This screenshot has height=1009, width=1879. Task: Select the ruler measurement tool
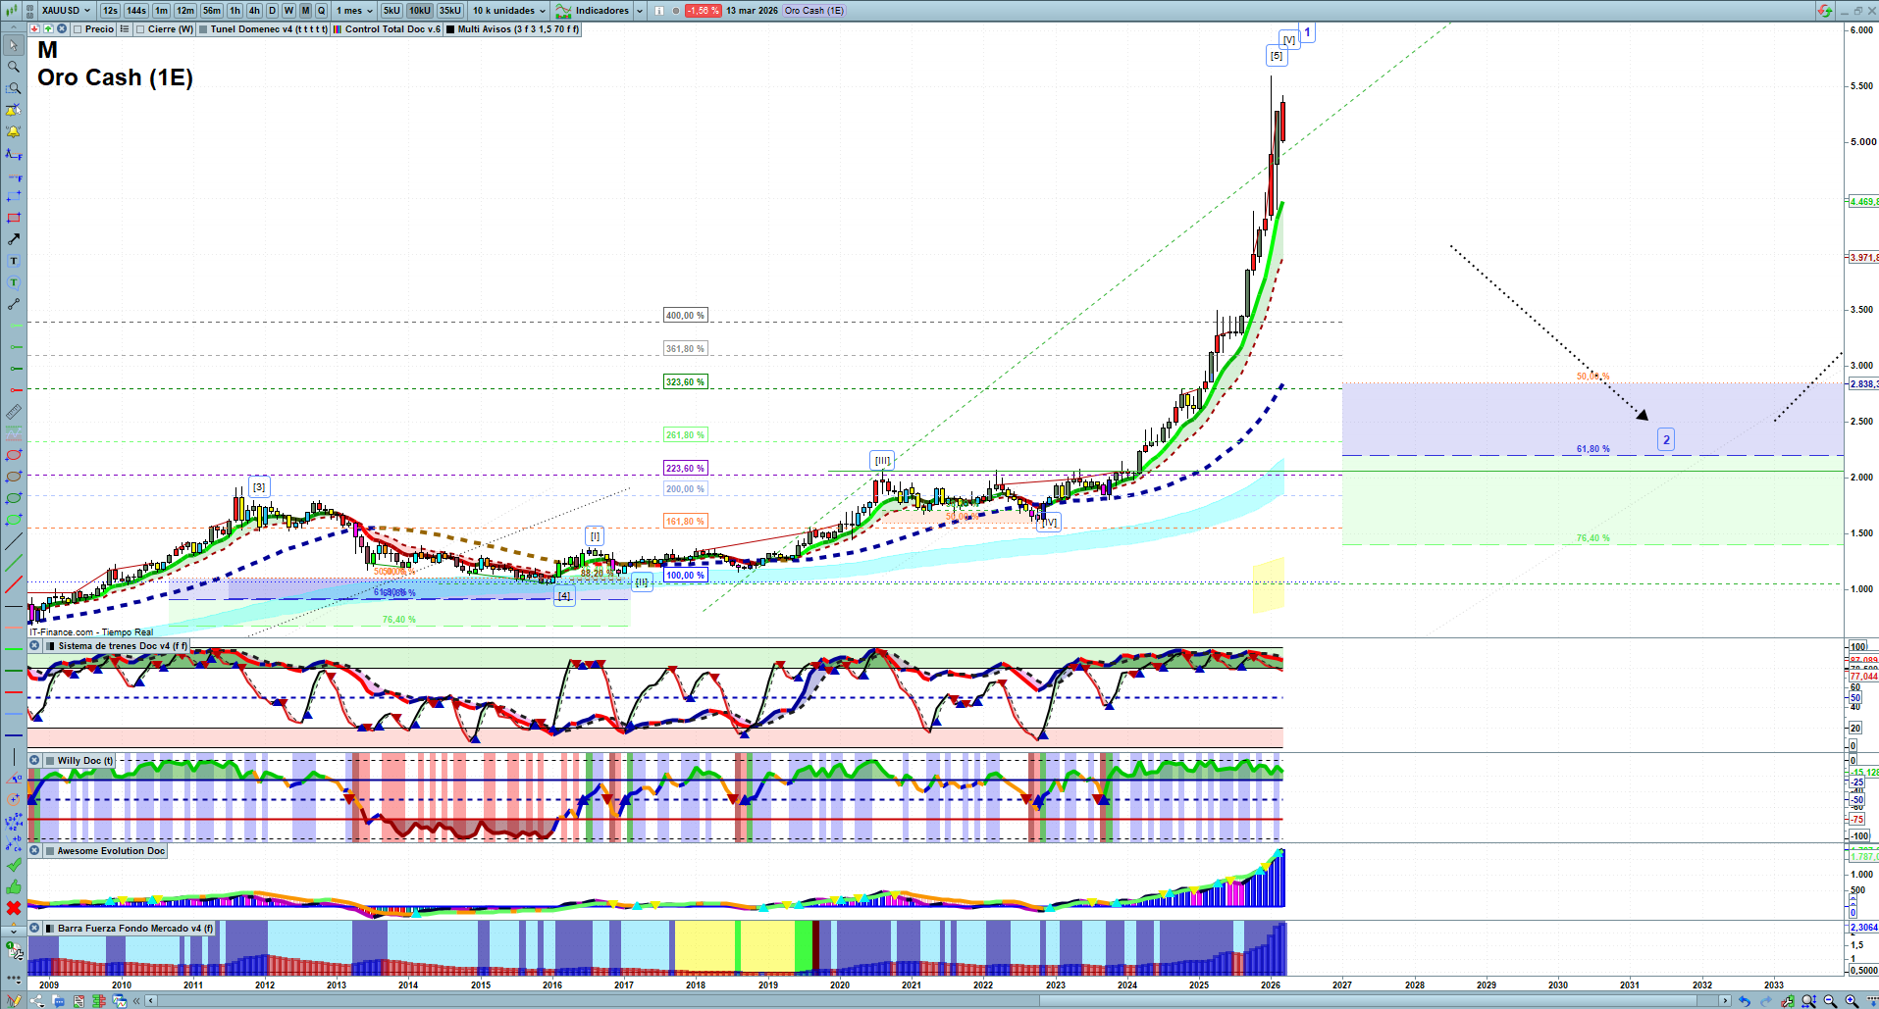[x=14, y=413]
